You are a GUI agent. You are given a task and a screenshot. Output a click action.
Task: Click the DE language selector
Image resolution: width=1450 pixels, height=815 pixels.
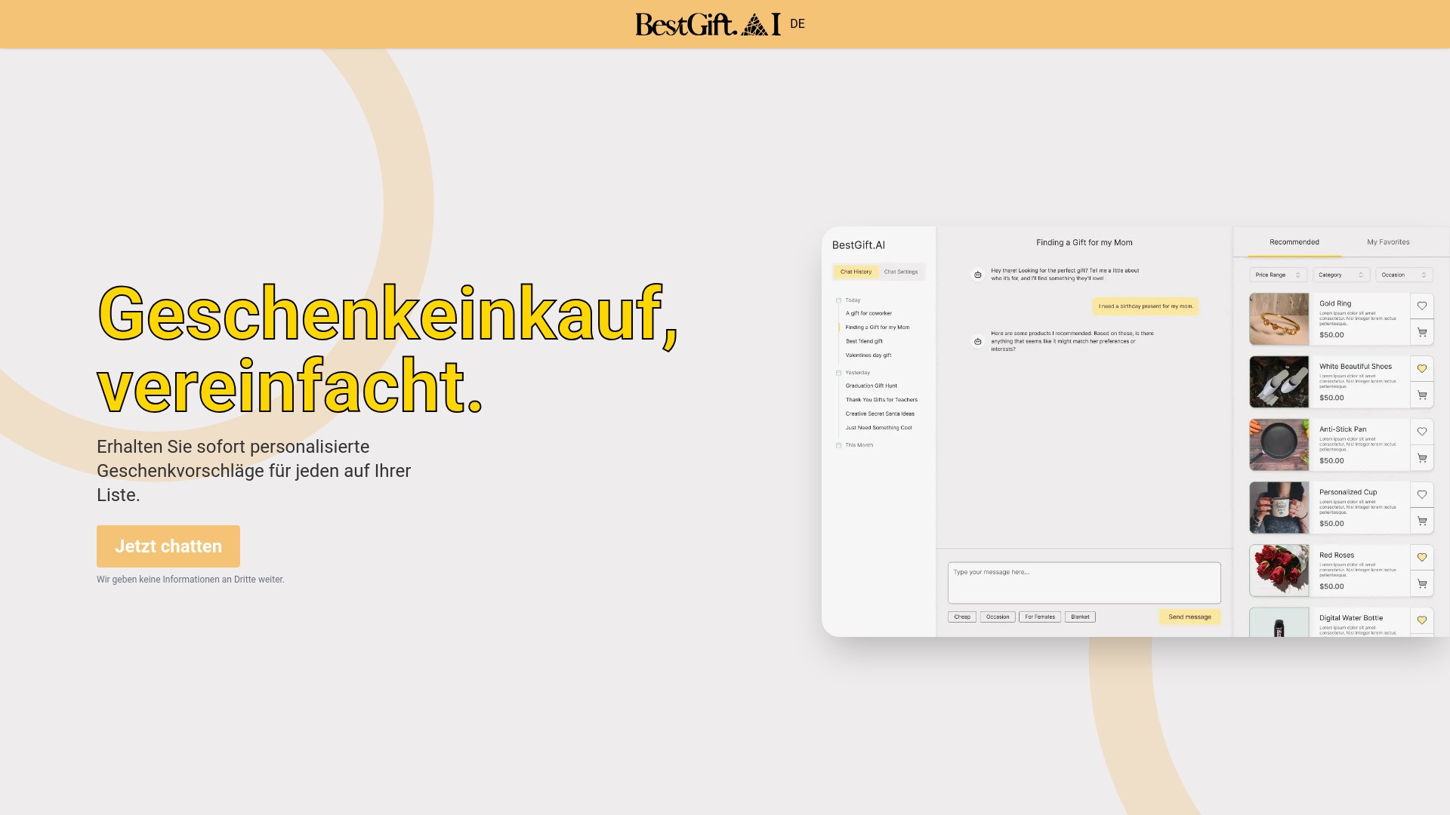click(x=797, y=24)
